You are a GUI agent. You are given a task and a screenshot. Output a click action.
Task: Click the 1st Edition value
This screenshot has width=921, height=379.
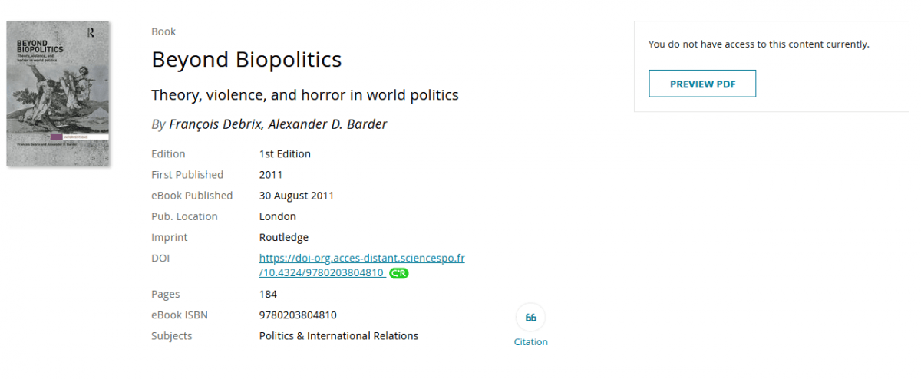[285, 153]
